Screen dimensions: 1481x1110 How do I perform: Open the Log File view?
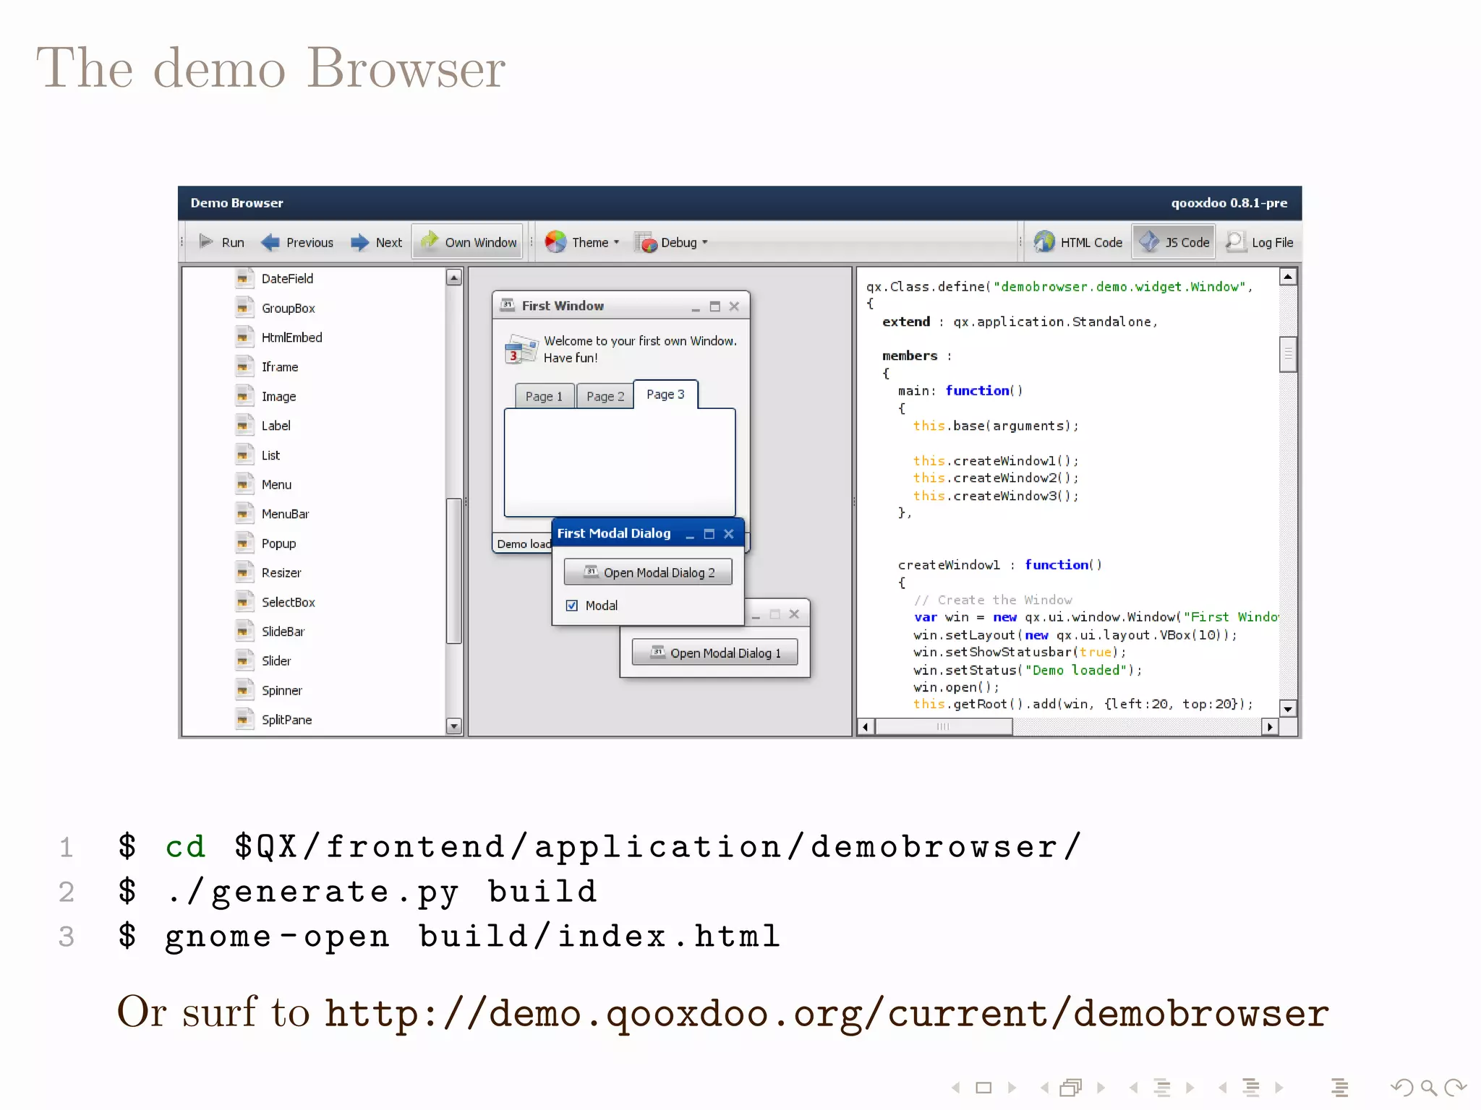pyautogui.click(x=1260, y=242)
